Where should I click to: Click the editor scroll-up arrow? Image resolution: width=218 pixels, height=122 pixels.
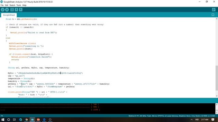tap(217, 19)
